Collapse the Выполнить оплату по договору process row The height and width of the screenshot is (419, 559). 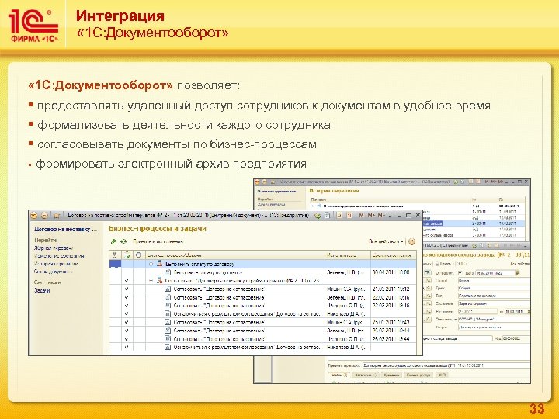click(x=151, y=265)
